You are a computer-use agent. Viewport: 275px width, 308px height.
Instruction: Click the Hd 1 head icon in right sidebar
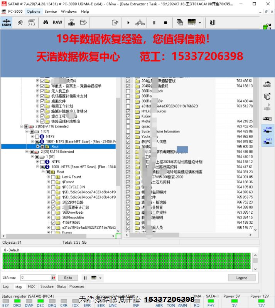[268, 142]
